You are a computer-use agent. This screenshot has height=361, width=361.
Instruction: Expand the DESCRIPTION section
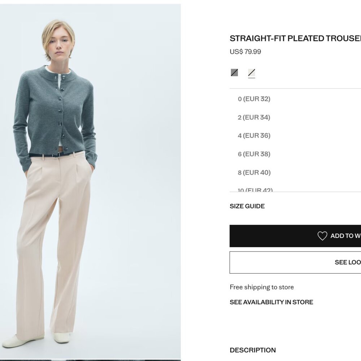coord(253,350)
